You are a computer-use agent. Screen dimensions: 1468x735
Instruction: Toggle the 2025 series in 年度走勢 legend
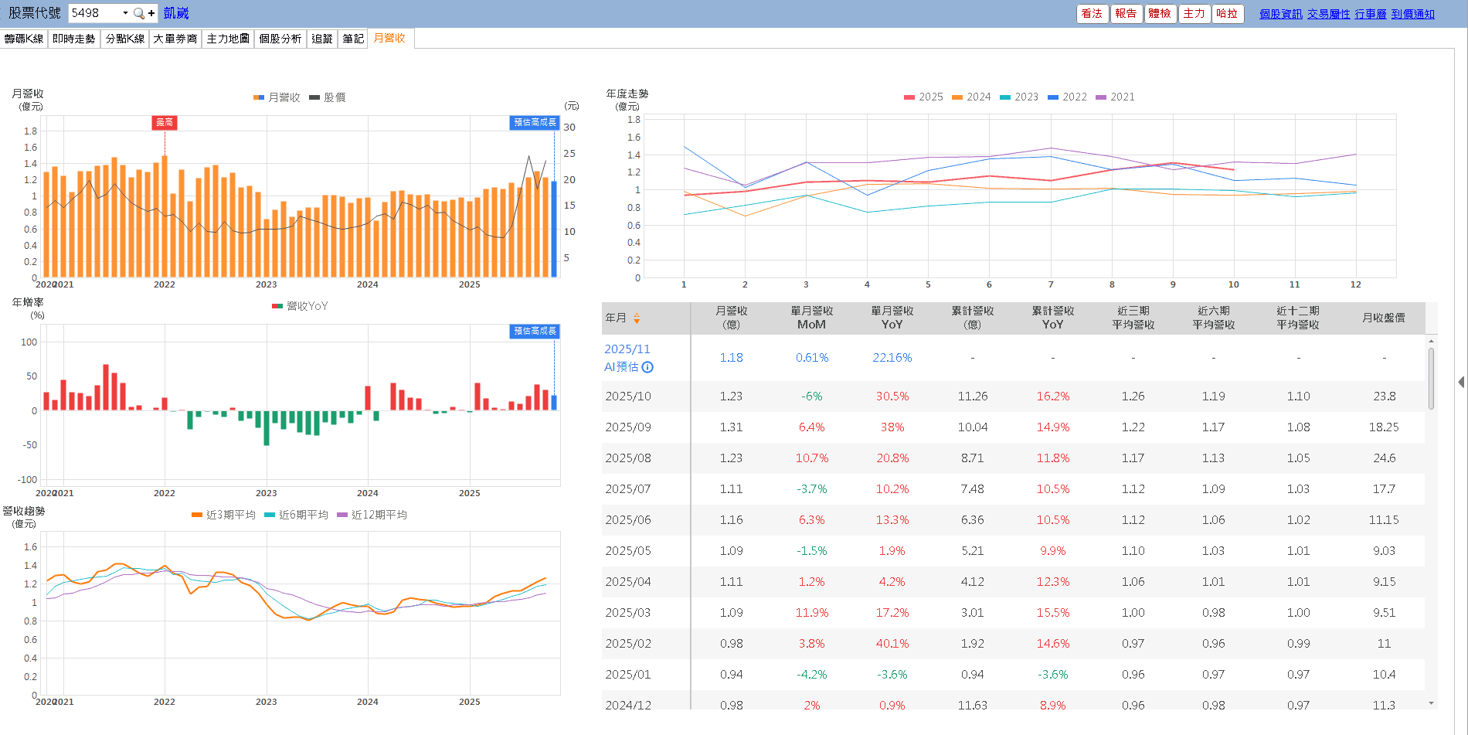point(923,97)
